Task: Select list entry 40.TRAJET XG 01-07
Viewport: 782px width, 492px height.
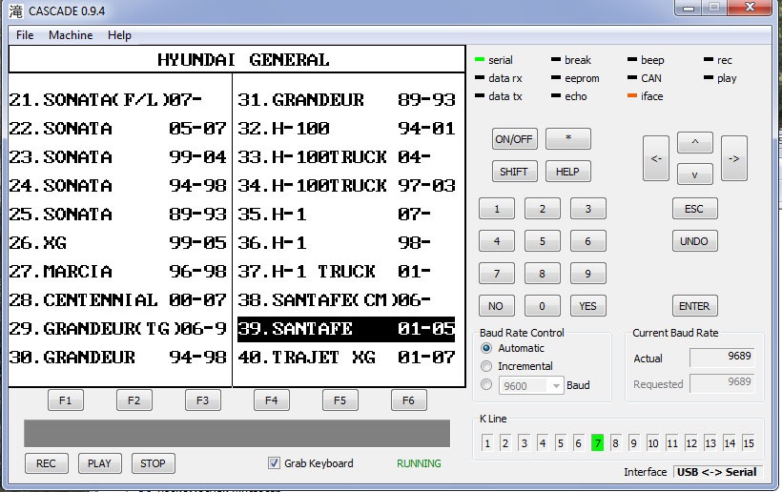Action: [x=346, y=358]
